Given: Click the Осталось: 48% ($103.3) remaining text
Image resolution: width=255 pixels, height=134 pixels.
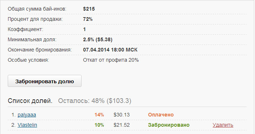Looking at the screenshot, I should [x=95, y=101].
